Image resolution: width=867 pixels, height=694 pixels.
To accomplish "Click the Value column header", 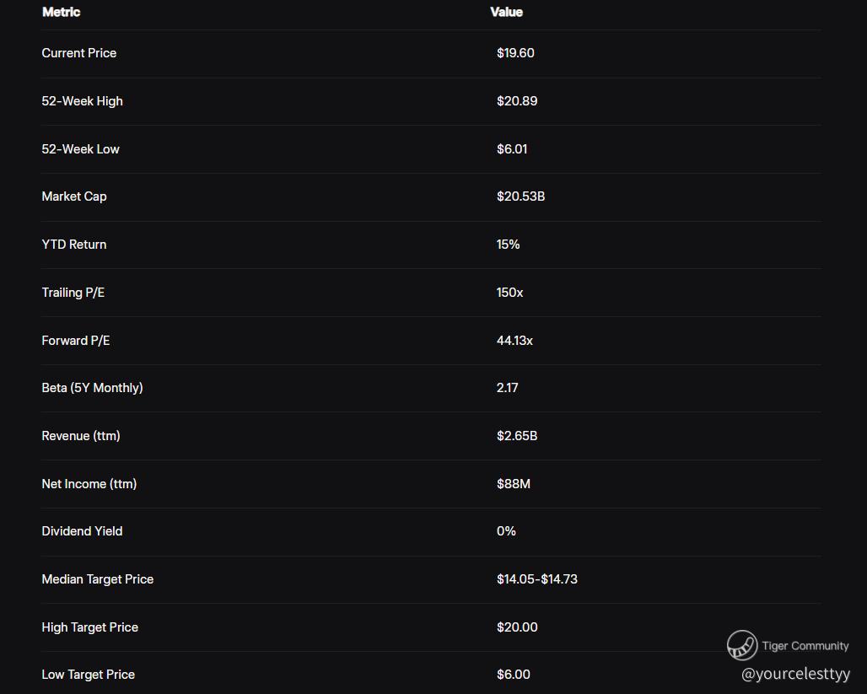I will [506, 12].
